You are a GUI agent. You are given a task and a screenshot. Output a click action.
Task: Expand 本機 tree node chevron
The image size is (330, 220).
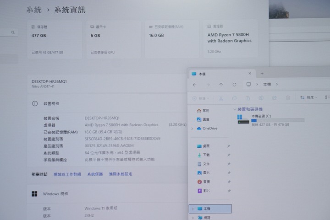click(193, 209)
